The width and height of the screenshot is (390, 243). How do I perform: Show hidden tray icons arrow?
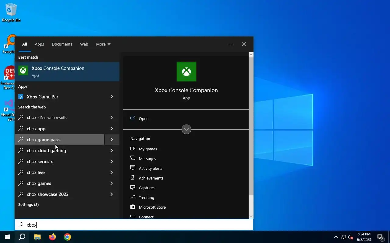[336, 237]
